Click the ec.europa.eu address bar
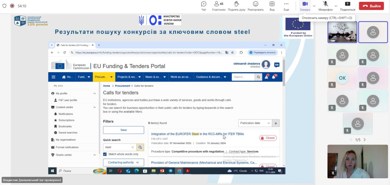The height and width of the screenshot is (185, 390). click(x=149, y=52)
